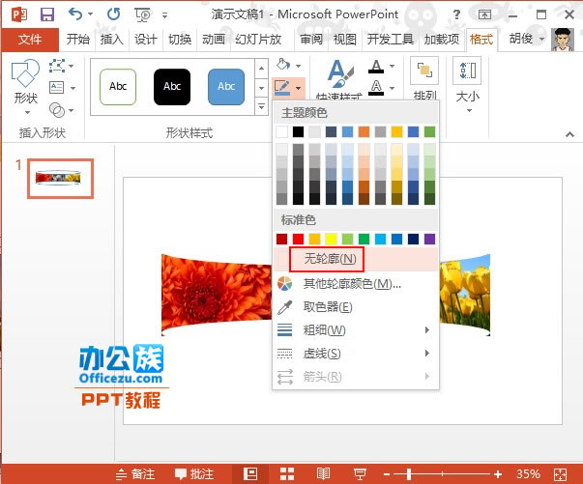The width and height of the screenshot is (583, 484).
Task: Apply black Abc shape style
Action: 172,87
